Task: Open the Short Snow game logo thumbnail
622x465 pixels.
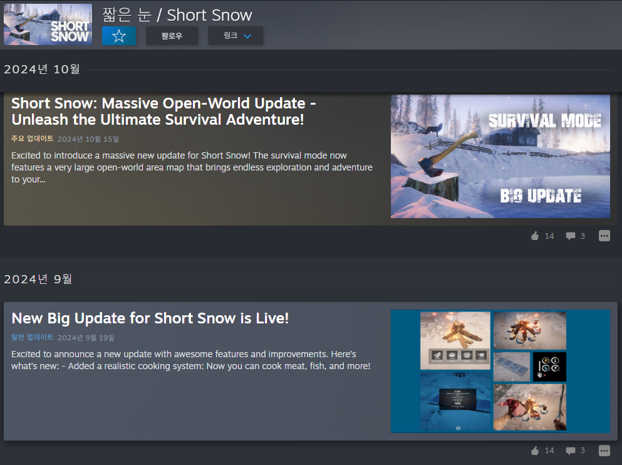Action: click(48, 24)
